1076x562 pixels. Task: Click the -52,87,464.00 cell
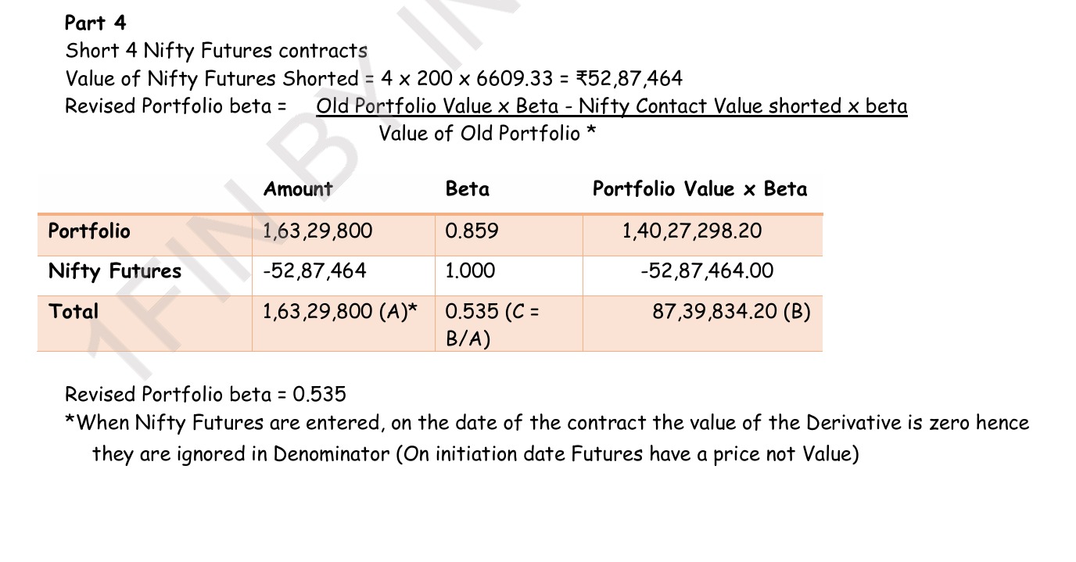[707, 271]
